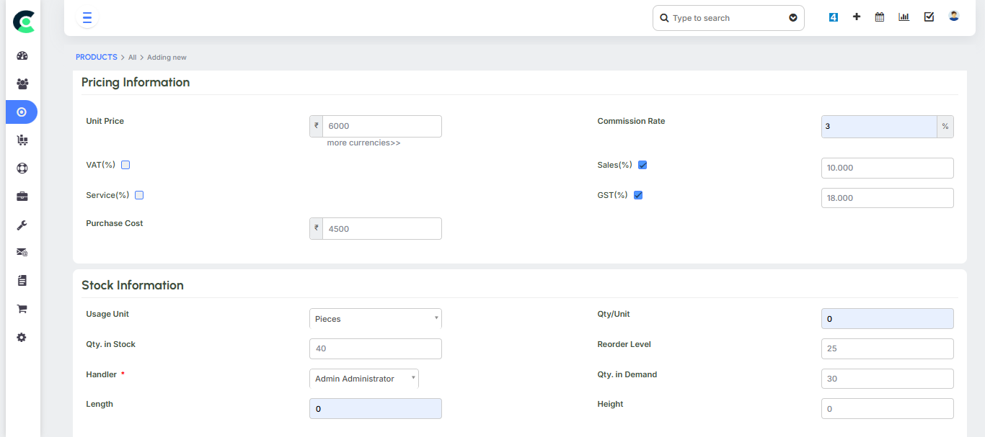Disable the GST(%) checkbox
The width and height of the screenshot is (985, 437).
click(638, 195)
